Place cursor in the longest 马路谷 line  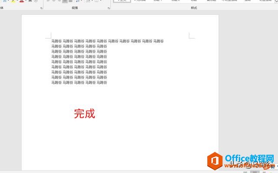tap(107, 41)
